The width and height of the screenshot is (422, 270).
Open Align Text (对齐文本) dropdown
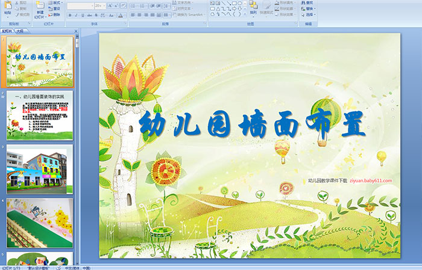coord(183,8)
